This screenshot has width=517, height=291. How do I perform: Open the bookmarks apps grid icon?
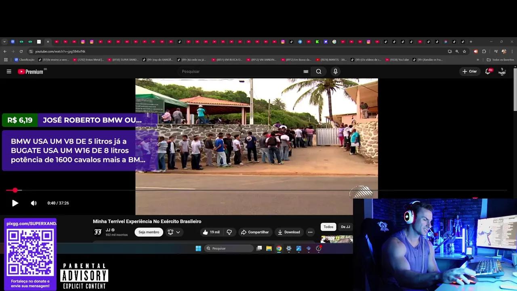(x=6, y=60)
